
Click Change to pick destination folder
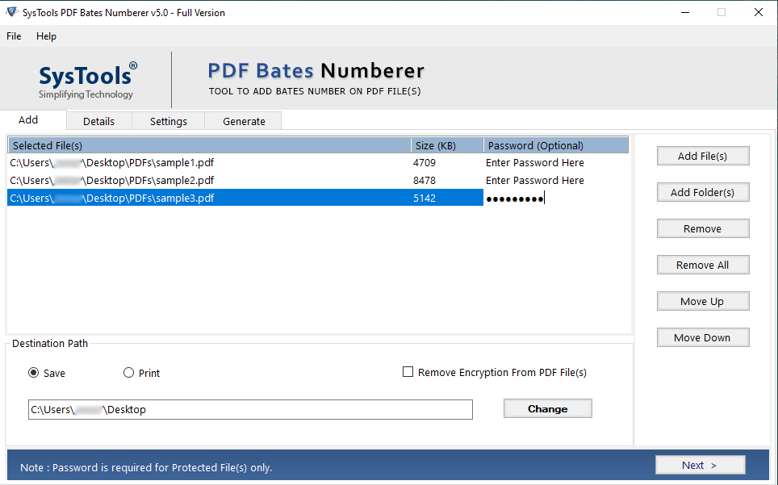[547, 408]
